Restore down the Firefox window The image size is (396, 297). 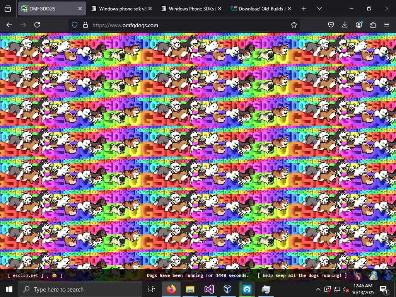[369, 9]
